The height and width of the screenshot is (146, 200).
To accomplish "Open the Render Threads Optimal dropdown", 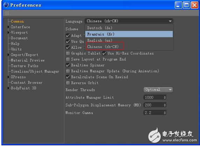I will click(158, 90).
